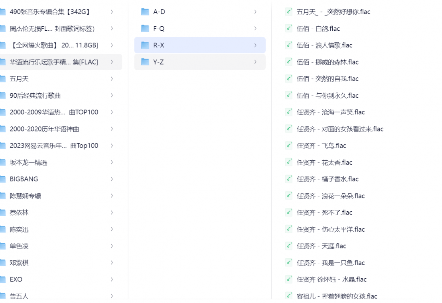The height and width of the screenshot is (303, 442).
Task: Click the music icon of 任贤齐 - 天涯.flac
Action: 289,246
